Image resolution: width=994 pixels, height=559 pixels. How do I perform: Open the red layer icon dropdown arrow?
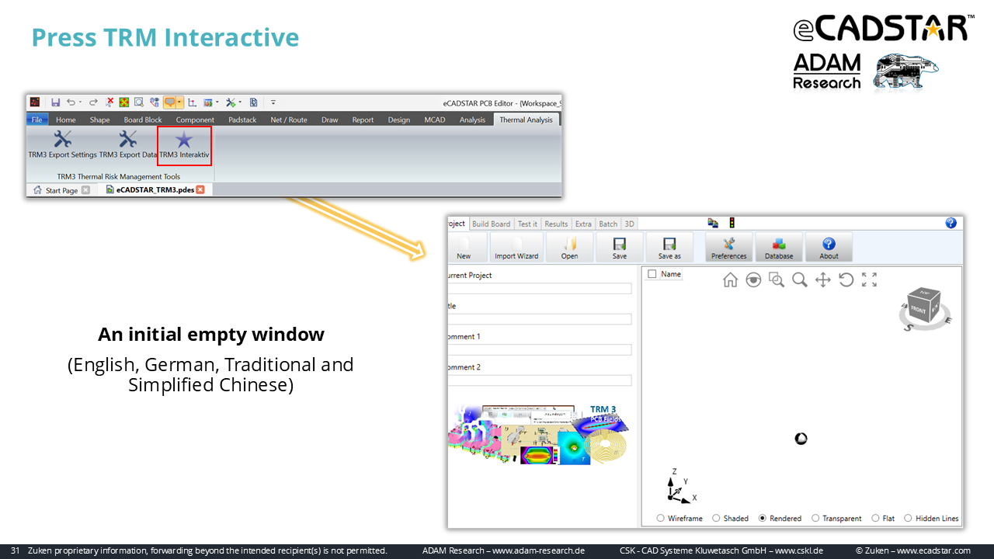(217, 102)
